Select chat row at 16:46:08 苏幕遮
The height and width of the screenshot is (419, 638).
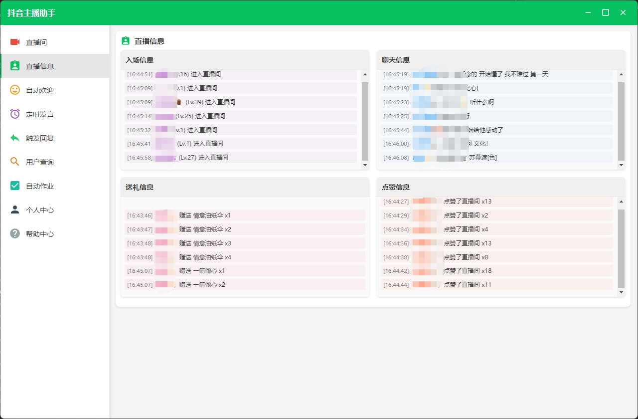[x=497, y=157]
